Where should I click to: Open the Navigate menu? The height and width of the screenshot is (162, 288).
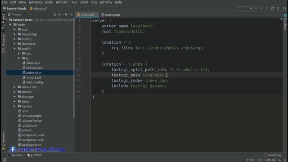36,2
